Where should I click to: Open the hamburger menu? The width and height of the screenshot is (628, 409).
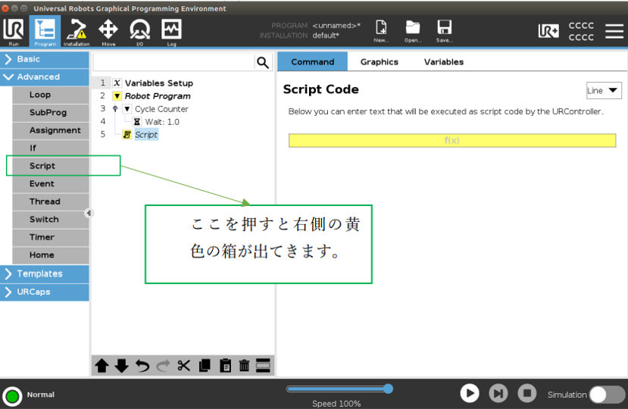point(614,31)
